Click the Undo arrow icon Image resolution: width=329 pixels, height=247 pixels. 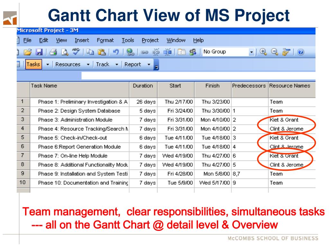pos(116,52)
